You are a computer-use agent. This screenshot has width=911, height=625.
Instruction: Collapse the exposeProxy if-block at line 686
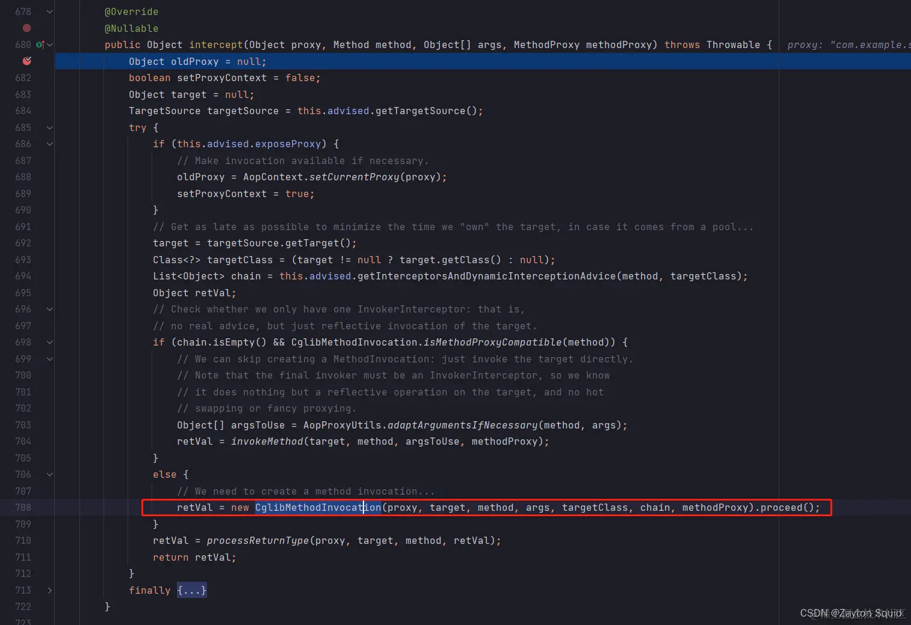pos(50,144)
